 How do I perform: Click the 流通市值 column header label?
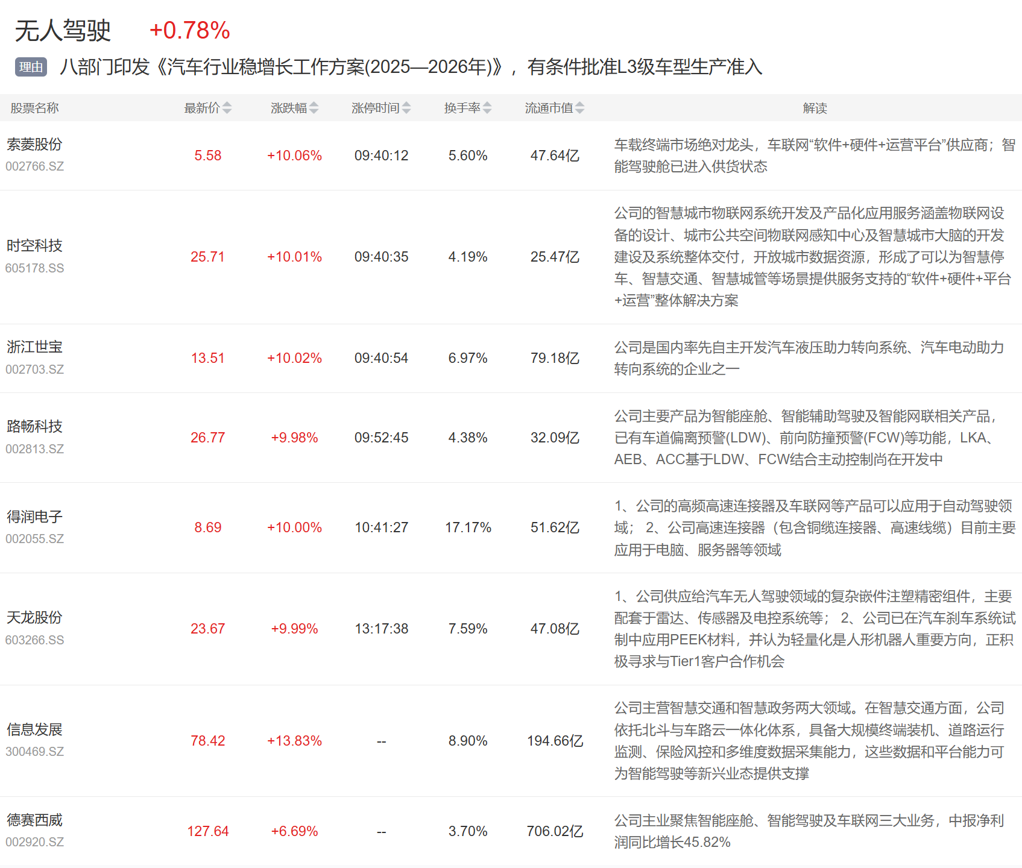pyautogui.click(x=549, y=108)
